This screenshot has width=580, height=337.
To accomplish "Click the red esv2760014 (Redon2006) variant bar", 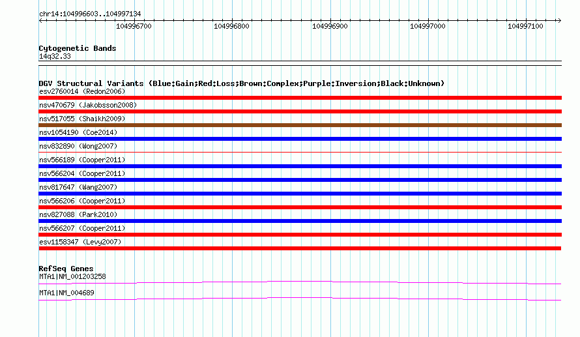I will click(x=300, y=98).
